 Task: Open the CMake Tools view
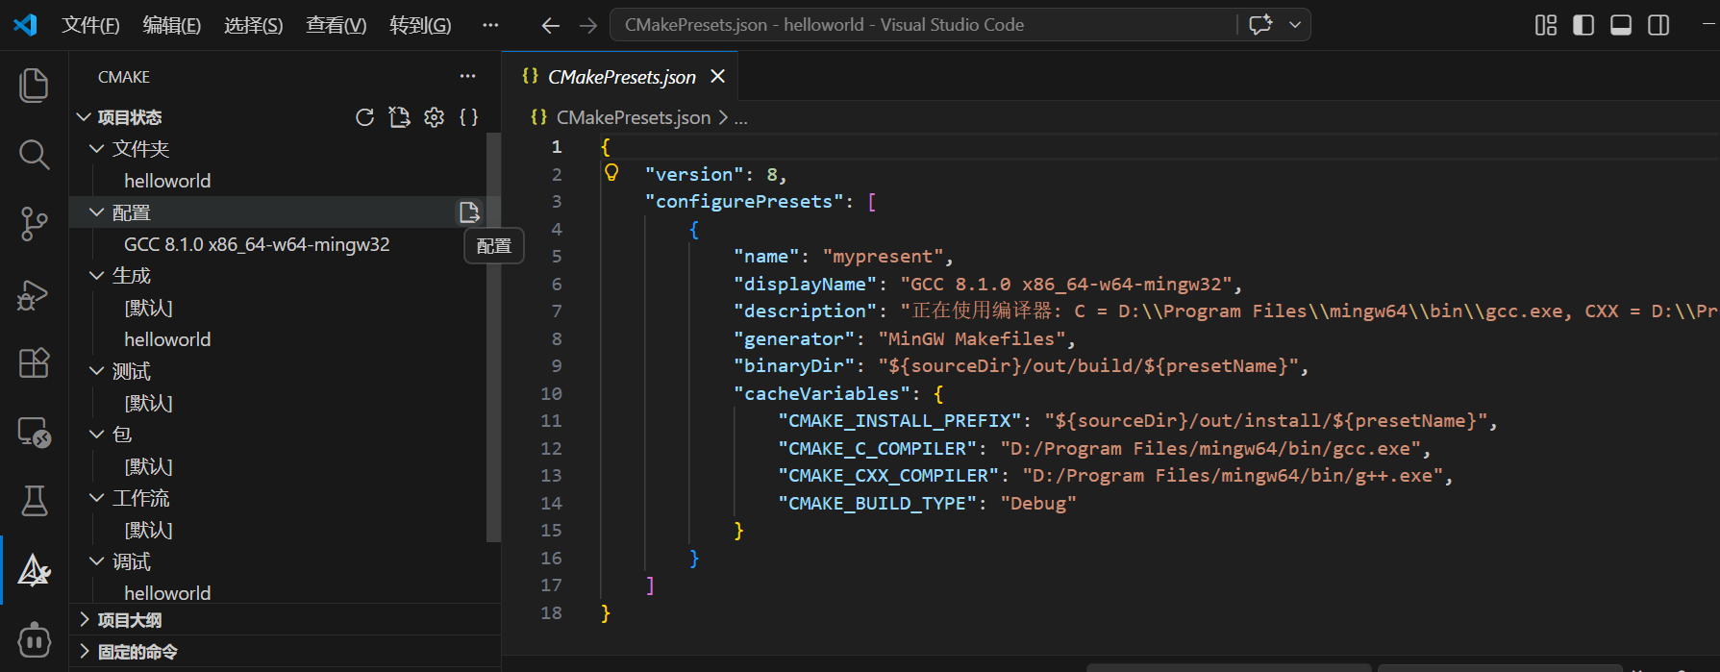pyautogui.click(x=34, y=570)
